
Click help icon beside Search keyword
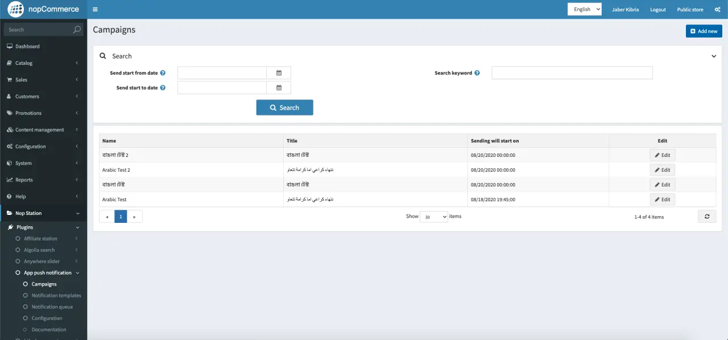click(477, 73)
